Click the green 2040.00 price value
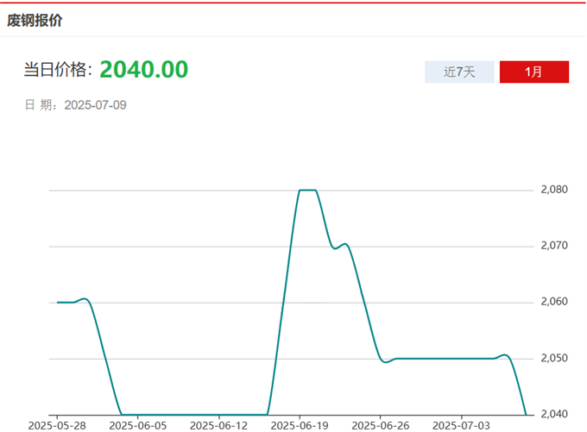Viewport: 587px width, 432px height. [x=143, y=70]
